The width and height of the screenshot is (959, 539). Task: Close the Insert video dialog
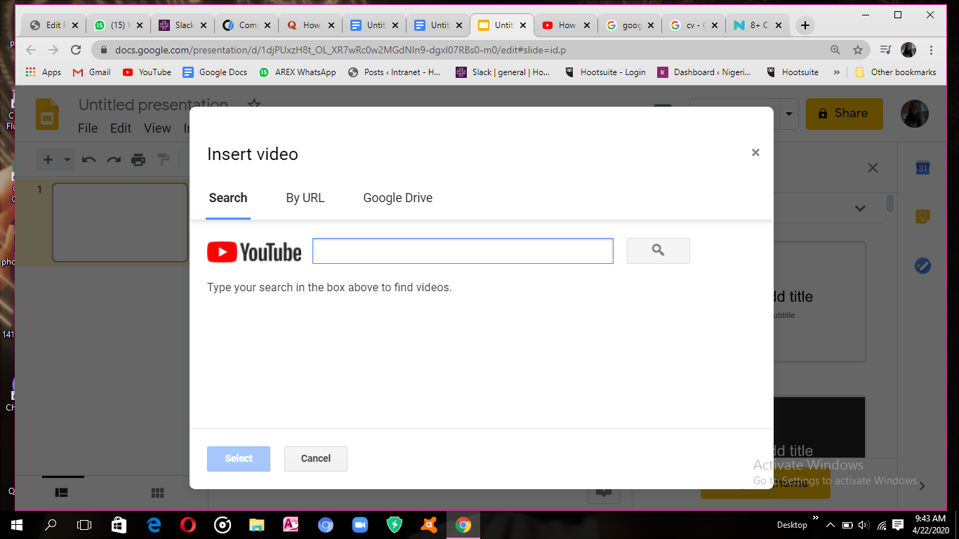pos(755,152)
